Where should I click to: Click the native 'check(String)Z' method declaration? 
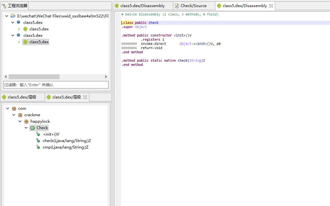coord(163,60)
